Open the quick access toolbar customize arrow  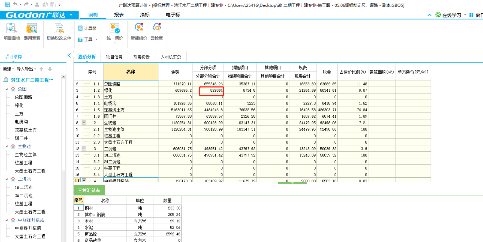(59, 5)
